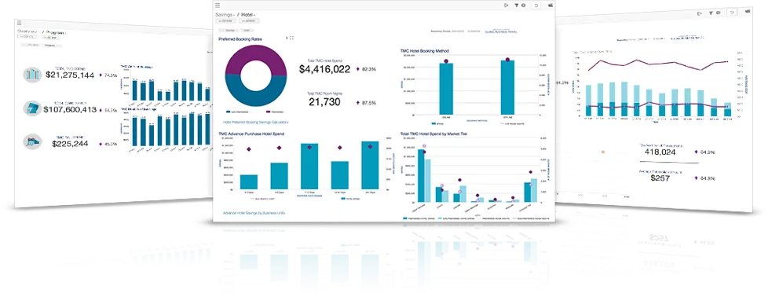Open the hamburger menu in Hotel dashboard
This screenshot has height=293, width=768.
point(218,5)
